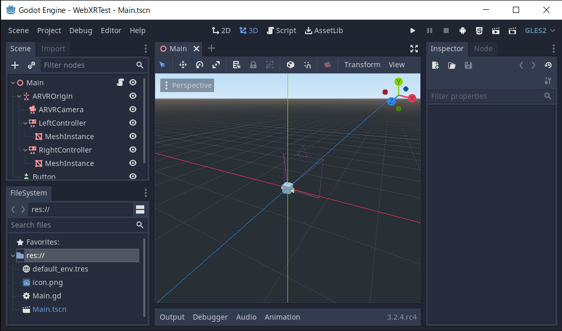
Task: Open the AssetLib workspace
Action: pos(324,31)
